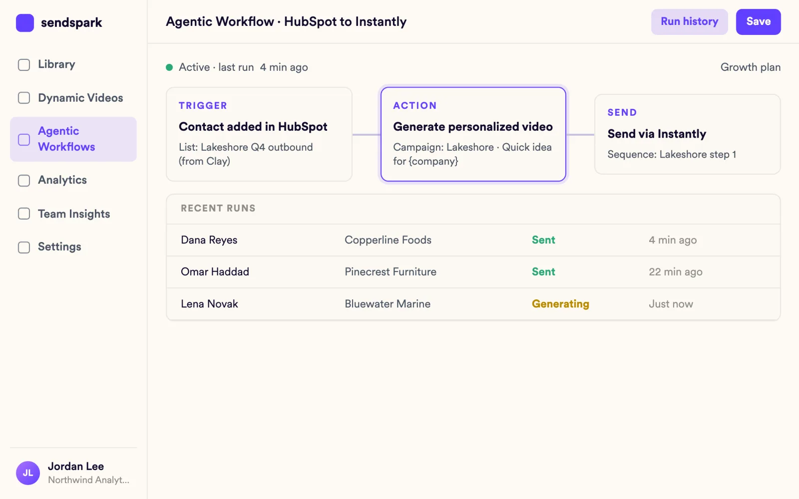Click the Growth plan label
The image size is (799, 499).
tap(750, 67)
